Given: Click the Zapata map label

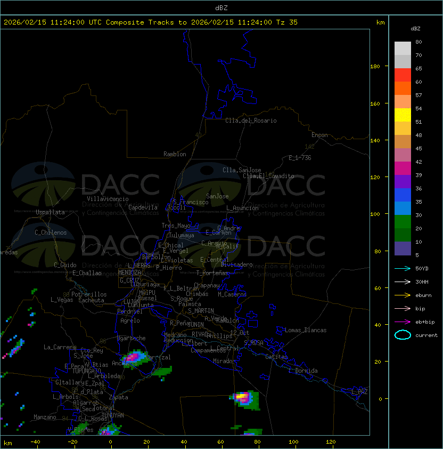Looking at the screenshot, I should pos(118,397).
